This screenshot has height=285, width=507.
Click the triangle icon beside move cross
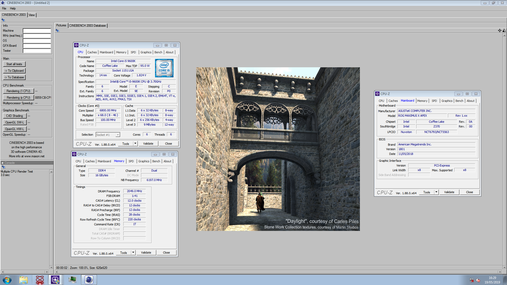coord(504,31)
